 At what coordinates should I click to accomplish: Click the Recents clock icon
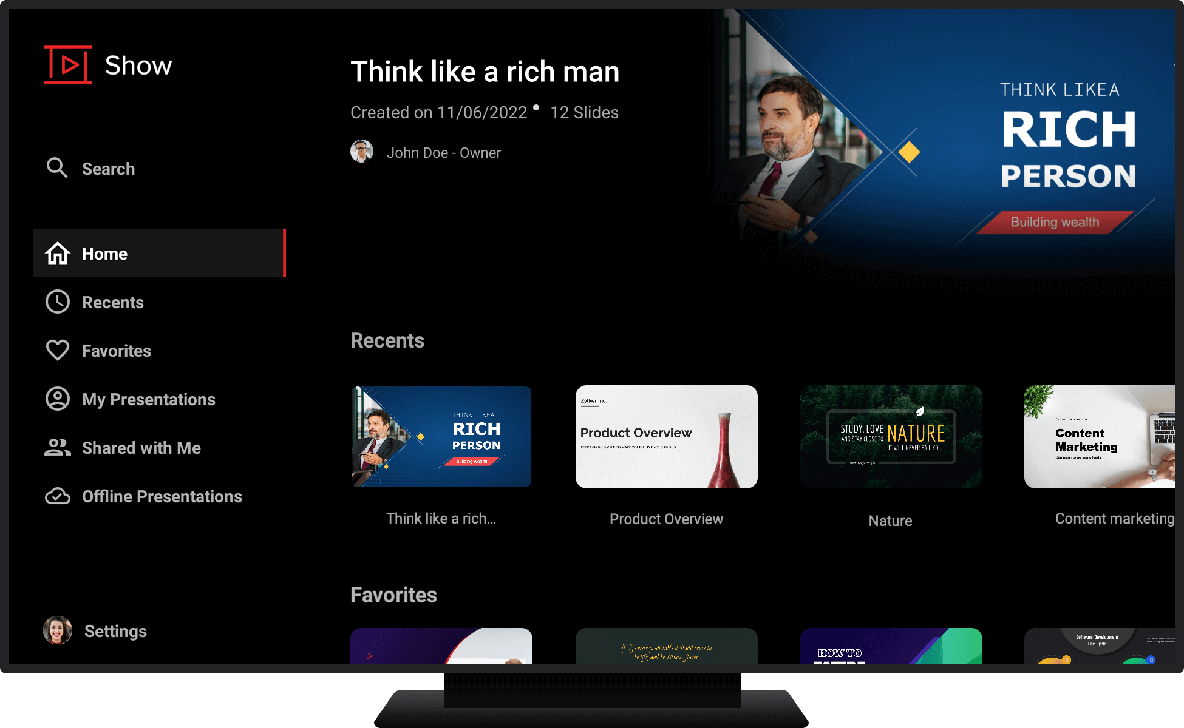coord(58,302)
